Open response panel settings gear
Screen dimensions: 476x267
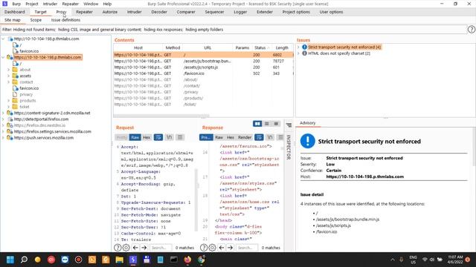[x=212, y=248]
